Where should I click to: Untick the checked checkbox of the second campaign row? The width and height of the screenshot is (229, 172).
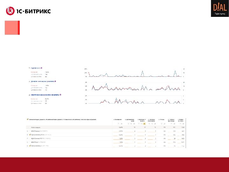click(30, 135)
